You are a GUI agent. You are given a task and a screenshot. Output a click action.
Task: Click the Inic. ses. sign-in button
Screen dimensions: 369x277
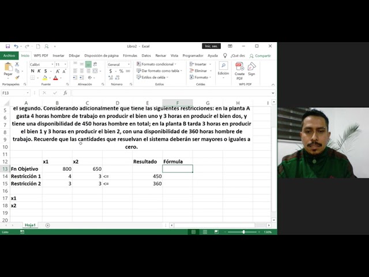[x=212, y=46]
